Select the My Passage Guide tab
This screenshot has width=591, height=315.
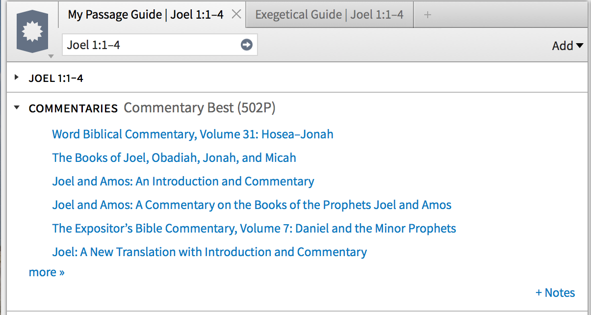146,15
